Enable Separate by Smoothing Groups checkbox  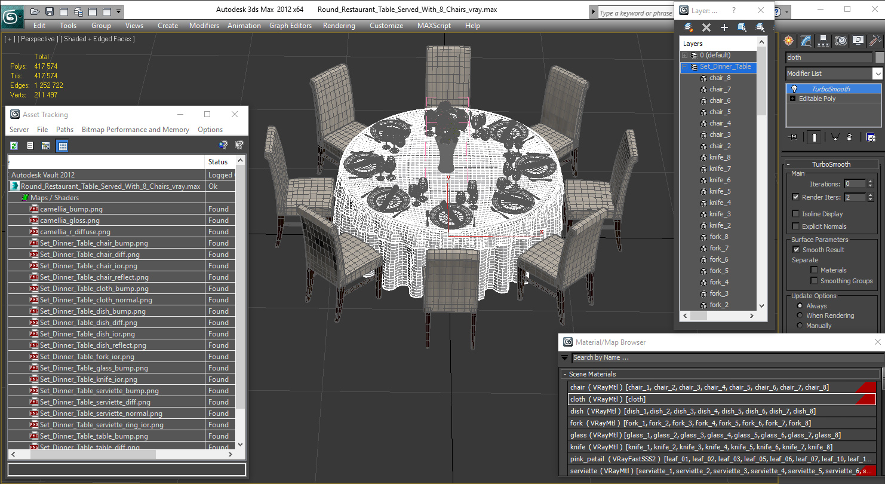tap(813, 280)
